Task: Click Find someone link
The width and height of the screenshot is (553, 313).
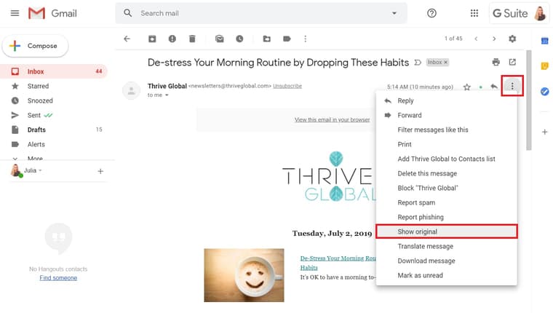Action: (x=58, y=278)
